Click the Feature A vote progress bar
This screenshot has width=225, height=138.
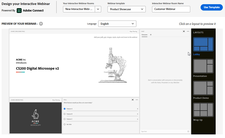[x=102, y=111]
